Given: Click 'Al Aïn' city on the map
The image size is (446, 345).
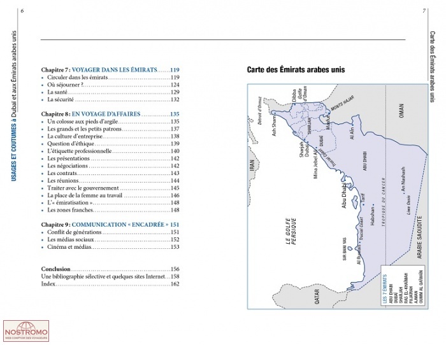Looking at the screenshot, I should click(x=352, y=133).
